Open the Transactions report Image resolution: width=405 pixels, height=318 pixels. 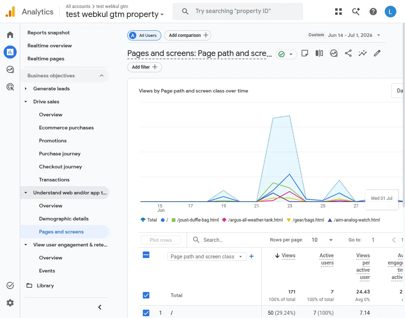point(54,180)
